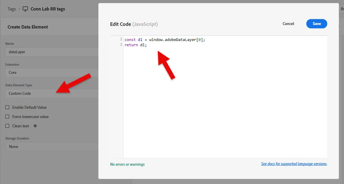Edit the data element Name field dataLayer
The height and width of the screenshot is (184, 344).
52,52
